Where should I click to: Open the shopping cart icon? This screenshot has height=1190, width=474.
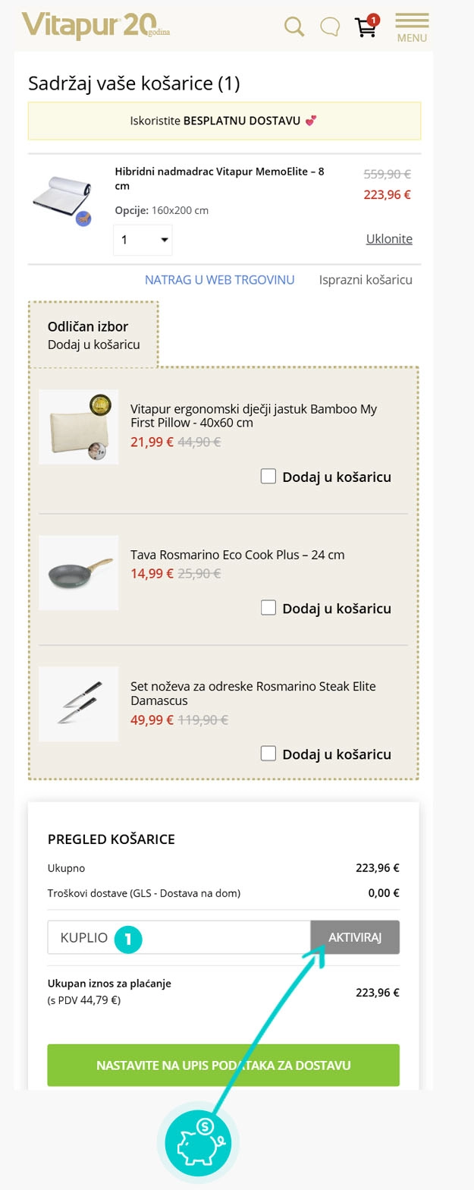click(366, 27)
